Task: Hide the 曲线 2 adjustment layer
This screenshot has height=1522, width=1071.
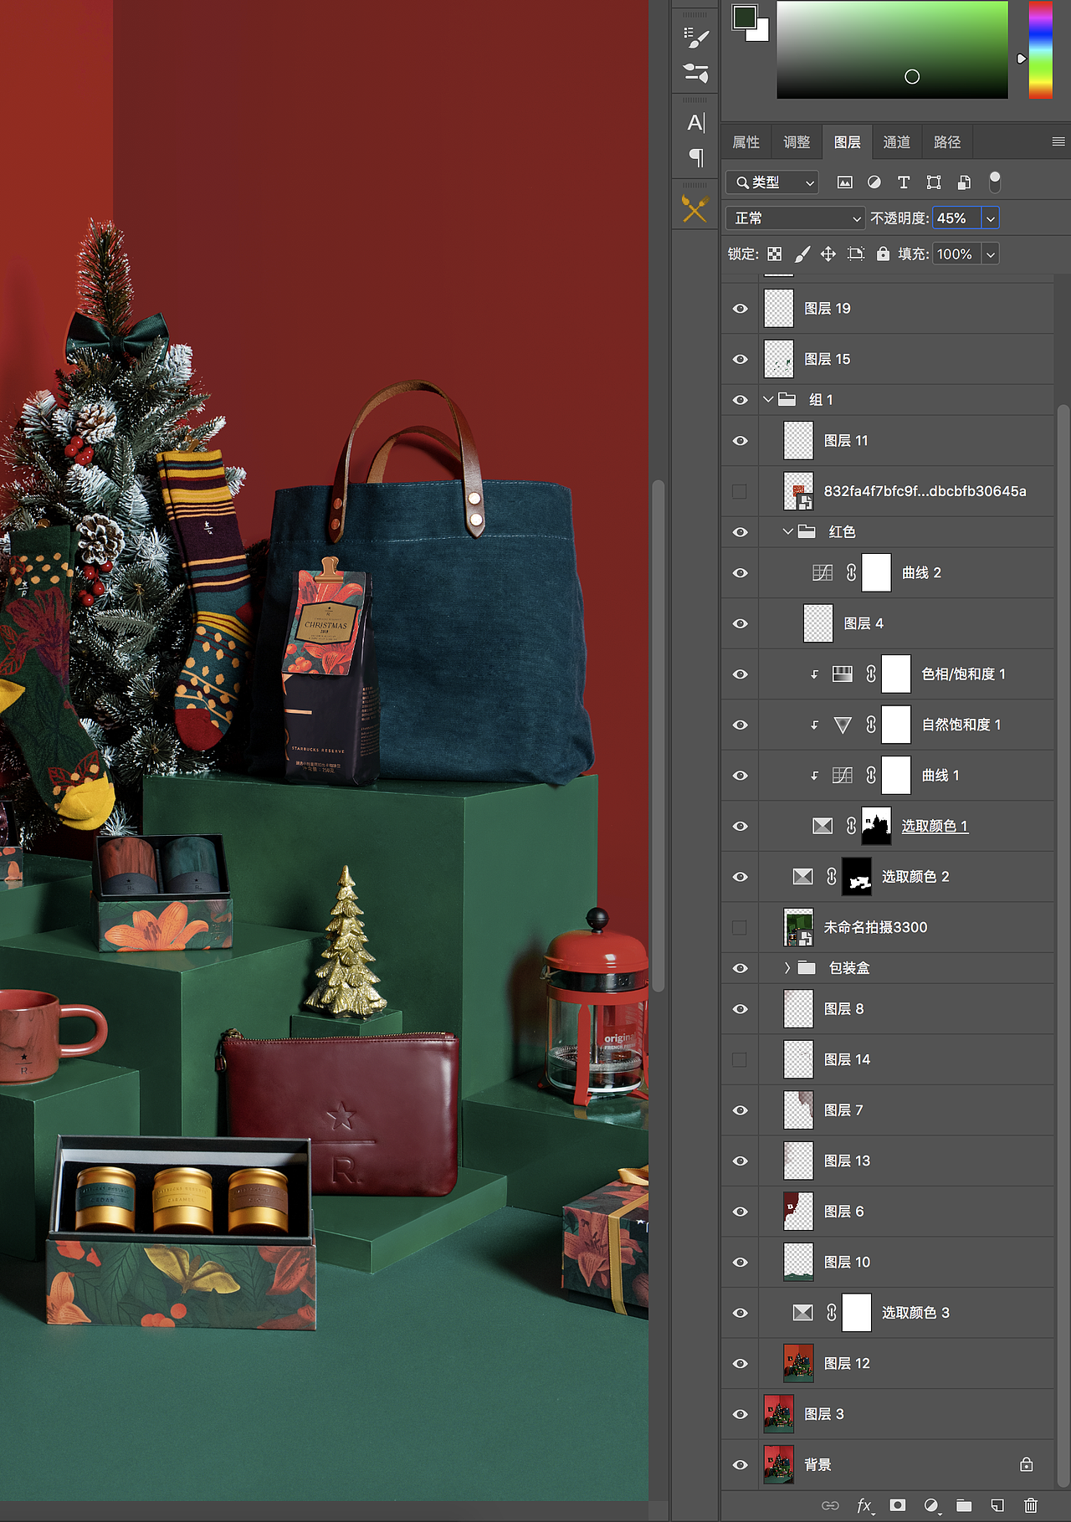Action: pos(740,573)
